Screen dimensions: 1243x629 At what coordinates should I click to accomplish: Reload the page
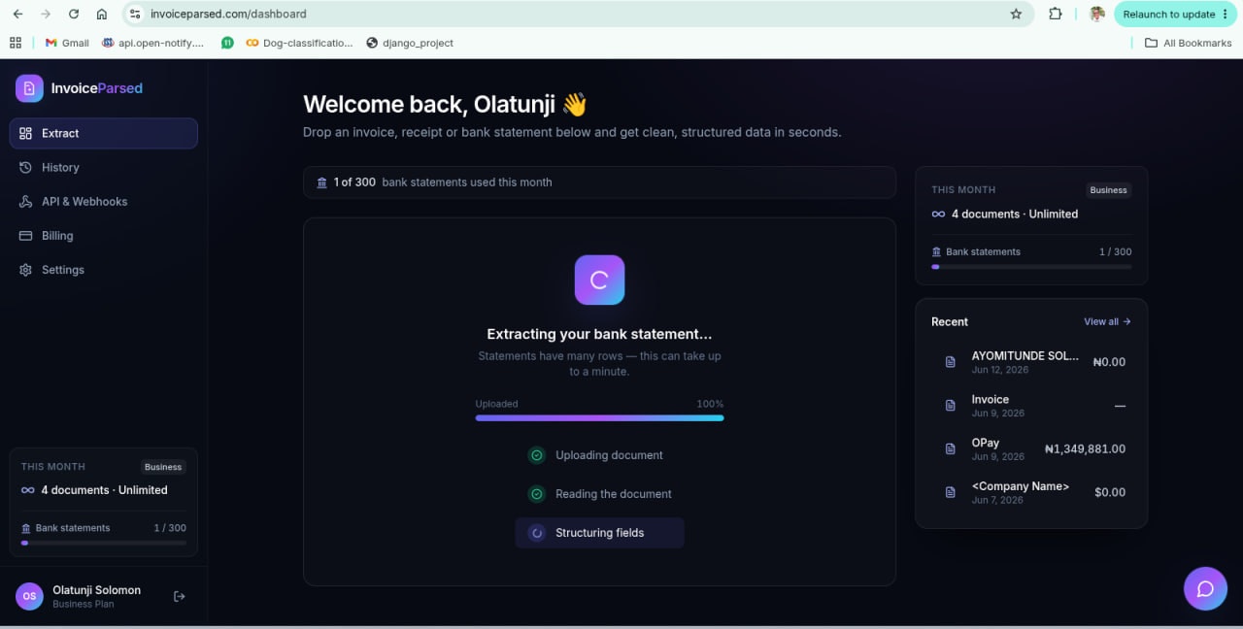[74, 15]
